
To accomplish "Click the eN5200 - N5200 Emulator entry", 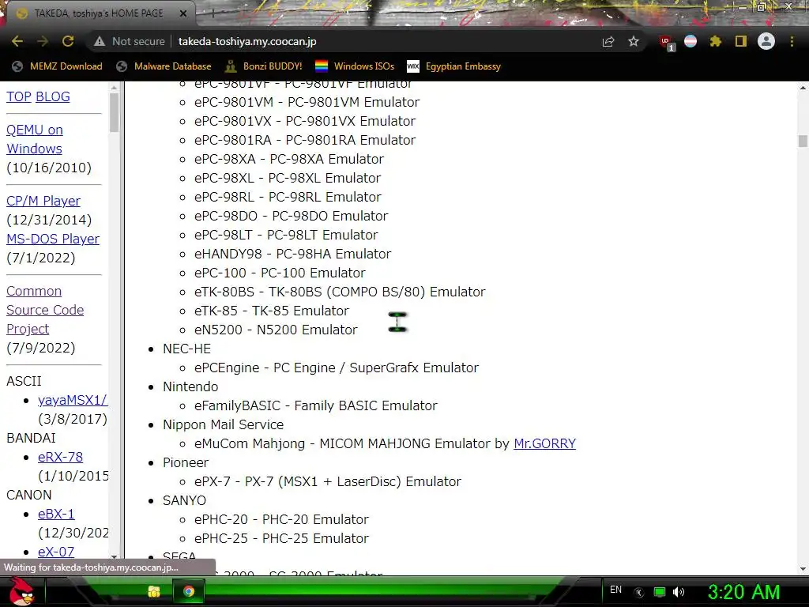I will pyautogui.click(x=276, y=330).
